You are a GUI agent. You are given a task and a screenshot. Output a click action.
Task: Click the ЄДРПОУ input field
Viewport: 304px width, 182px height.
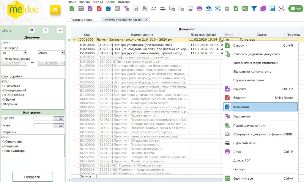tap(43, 118)
